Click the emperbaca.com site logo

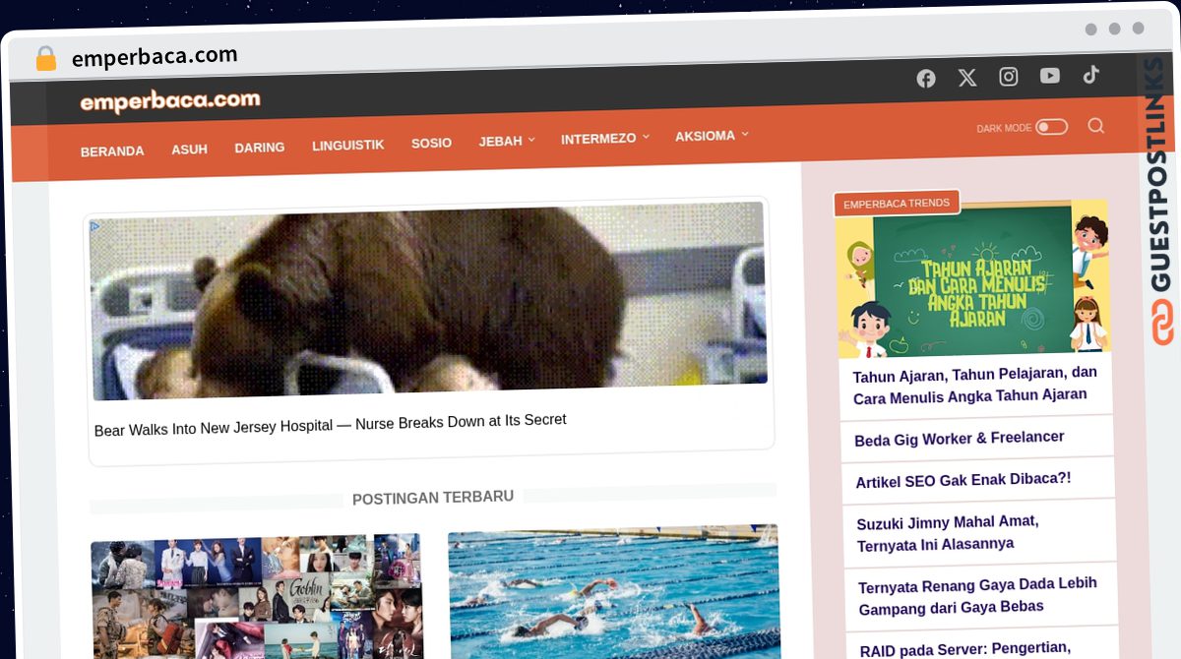170,100
